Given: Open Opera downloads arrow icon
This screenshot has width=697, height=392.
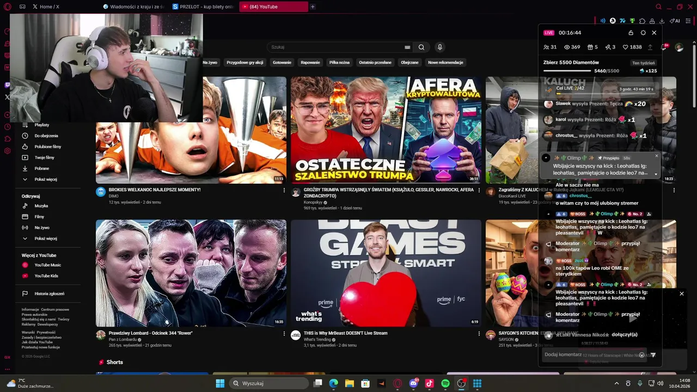Looking at the screenshot, I should coord(662,21).
